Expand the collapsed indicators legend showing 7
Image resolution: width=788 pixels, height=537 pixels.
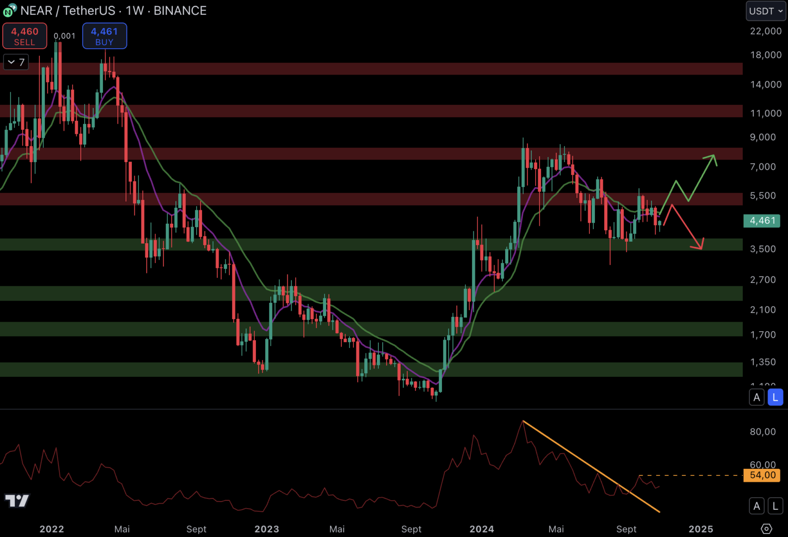pos(16,62)
